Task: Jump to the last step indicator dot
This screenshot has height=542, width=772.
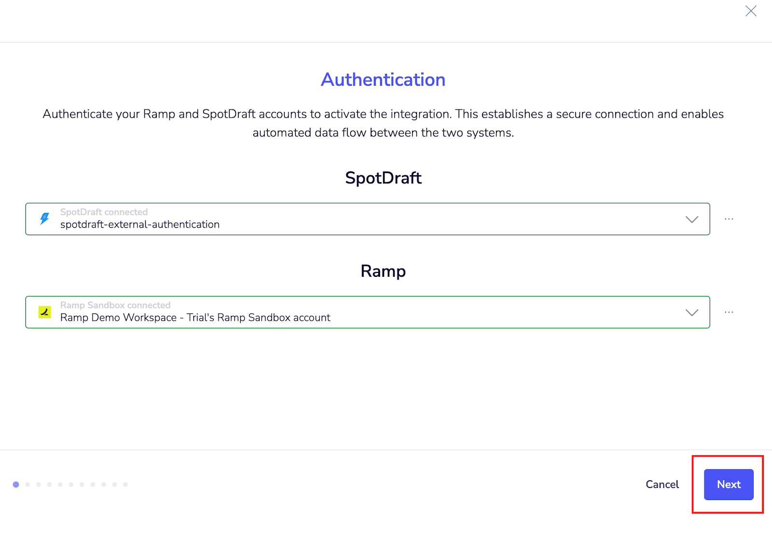Action: click(125, 485)
